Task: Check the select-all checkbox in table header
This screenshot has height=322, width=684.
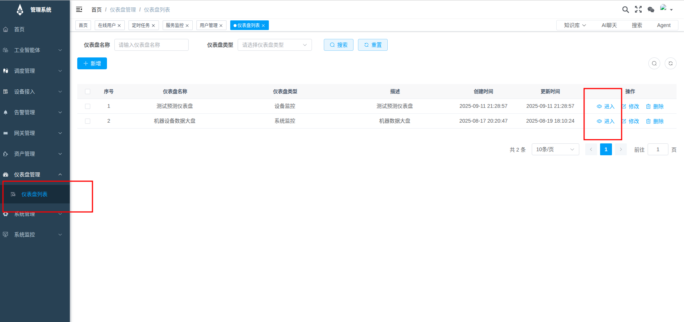Action: tap(88, 92)
